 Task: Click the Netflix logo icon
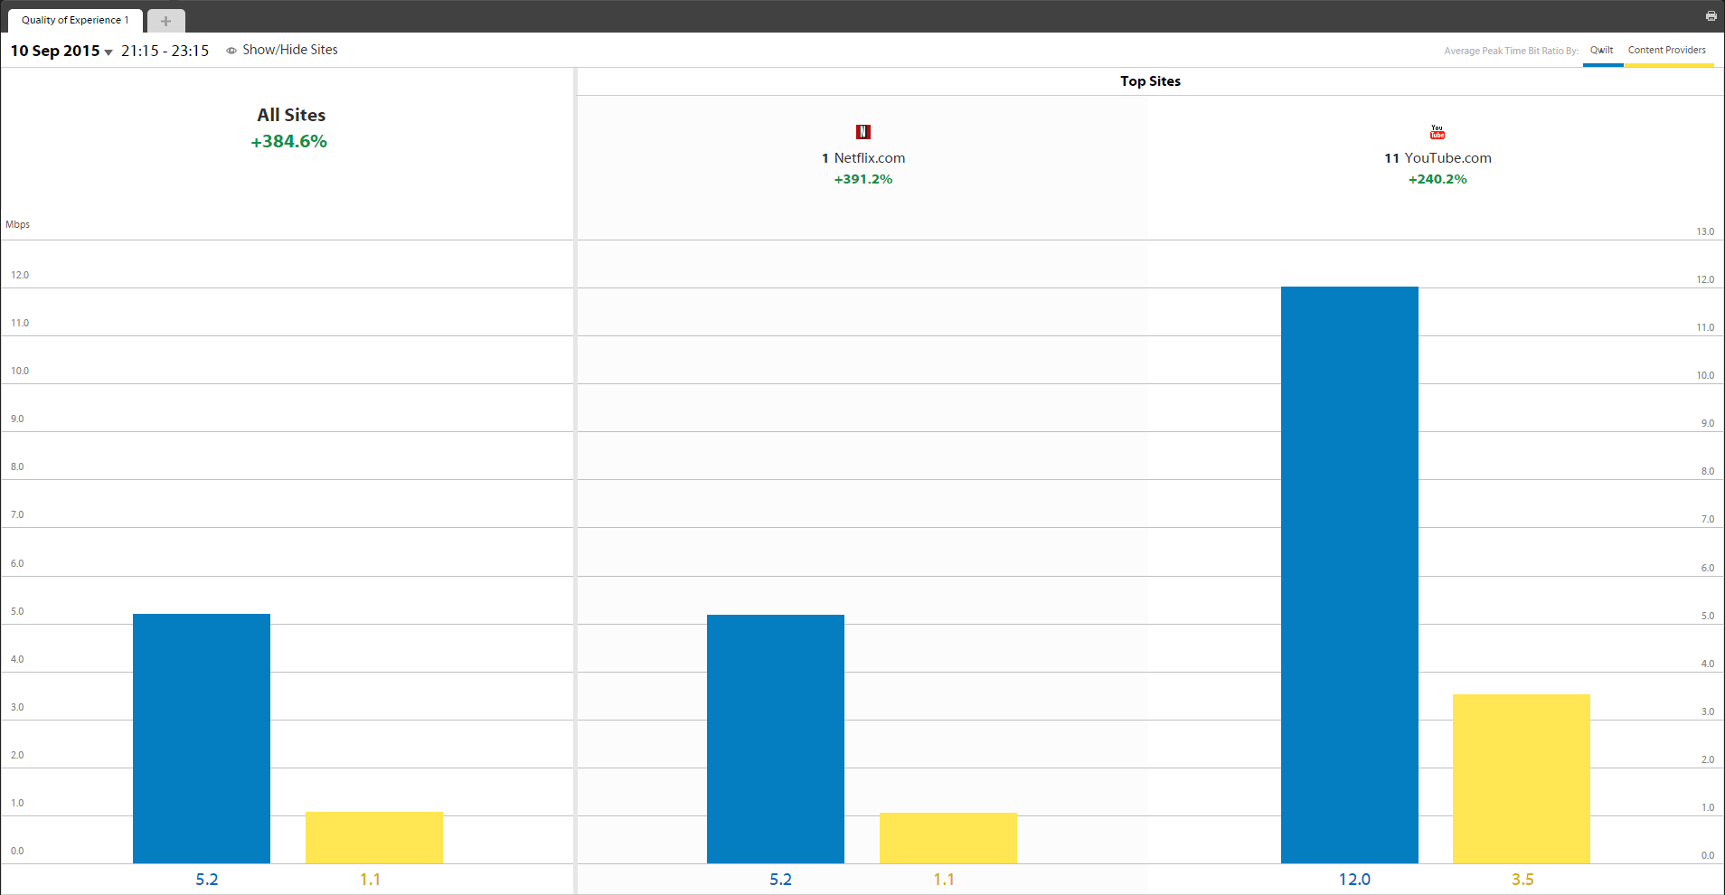click(x=863, y=132)
